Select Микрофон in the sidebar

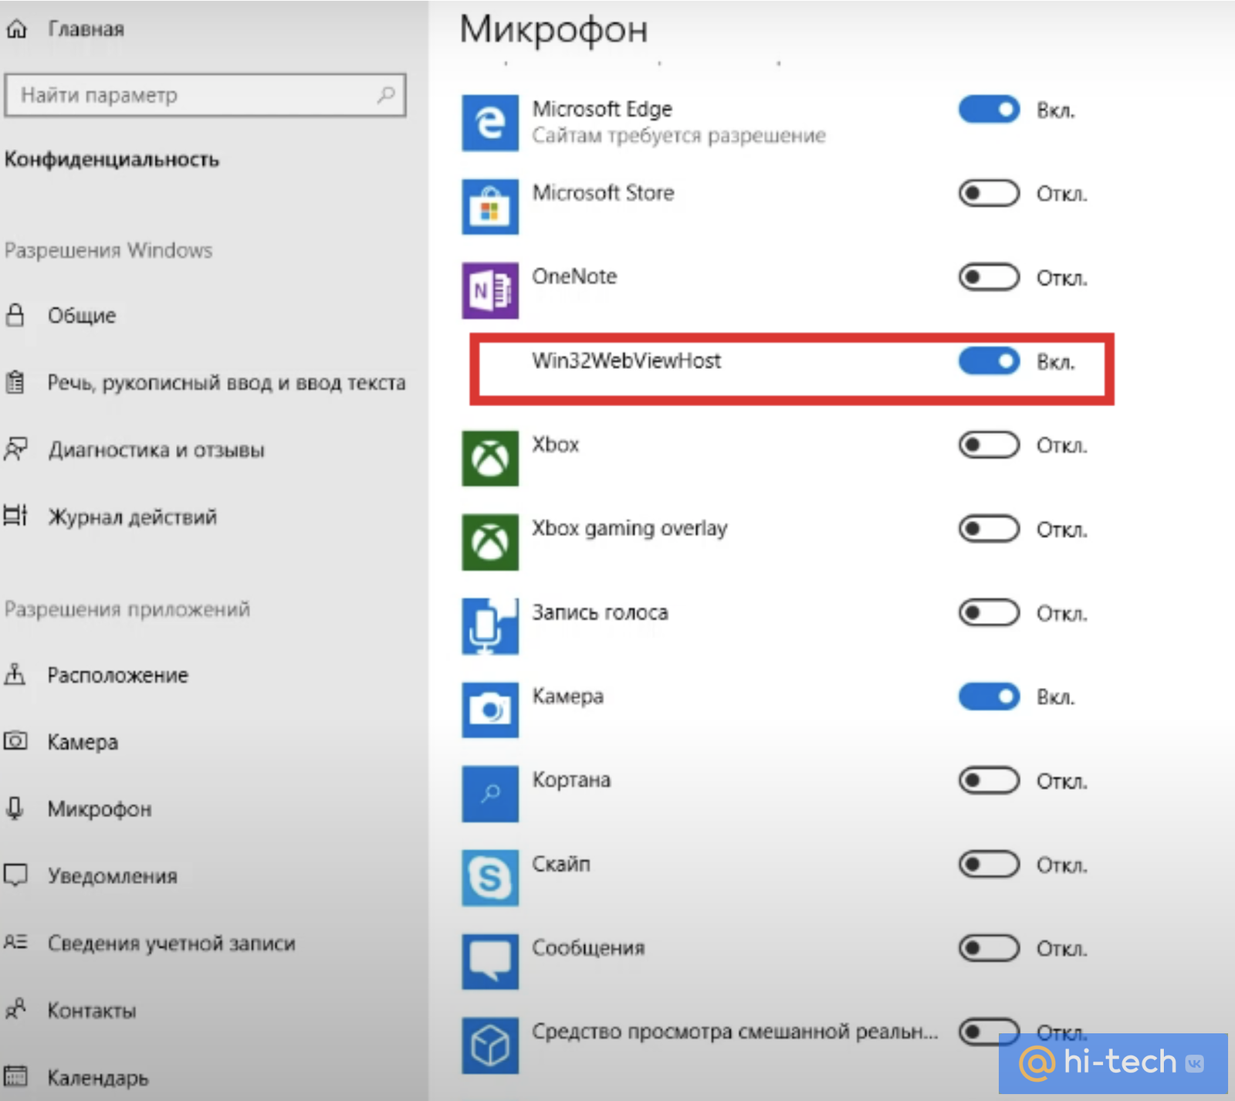[100, 808]
